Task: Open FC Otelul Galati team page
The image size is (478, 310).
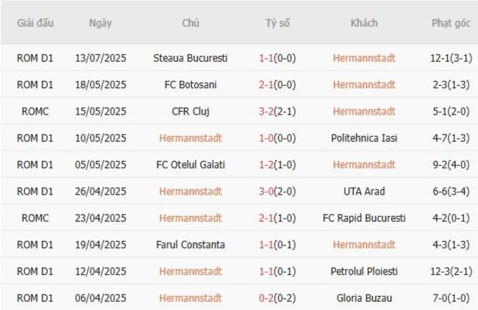Action: tap(190, 165)
